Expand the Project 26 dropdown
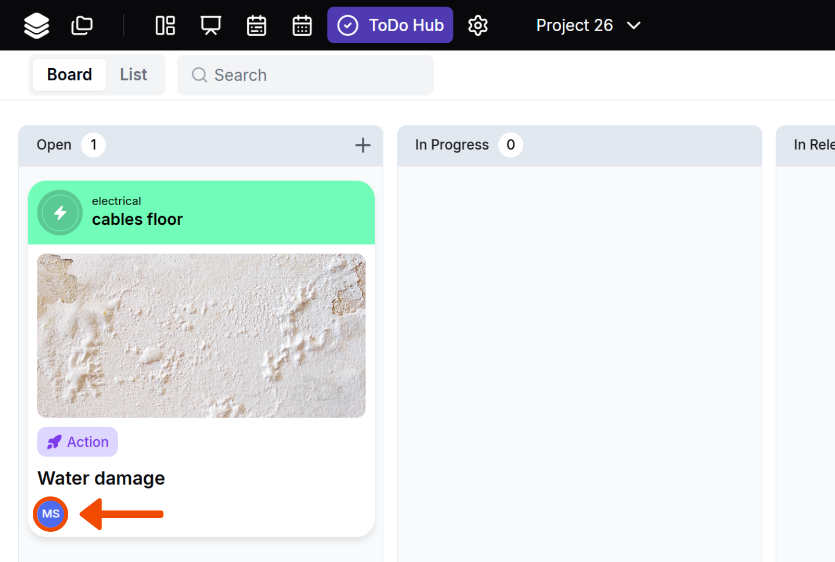The height and width of the screenshot is (562, 835). (588, 25)
